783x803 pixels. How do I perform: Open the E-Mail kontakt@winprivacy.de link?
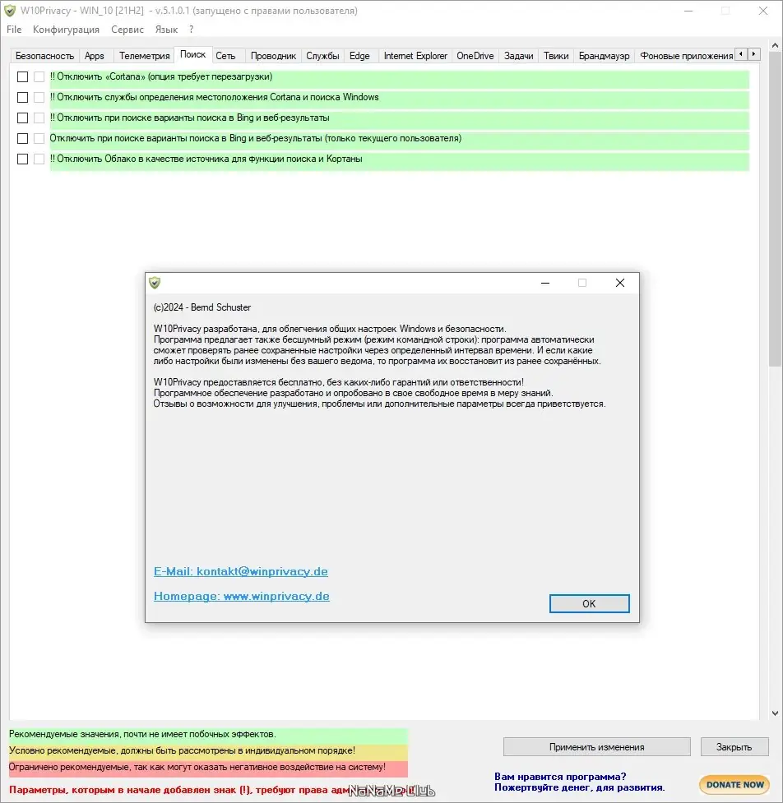(241, 571)
